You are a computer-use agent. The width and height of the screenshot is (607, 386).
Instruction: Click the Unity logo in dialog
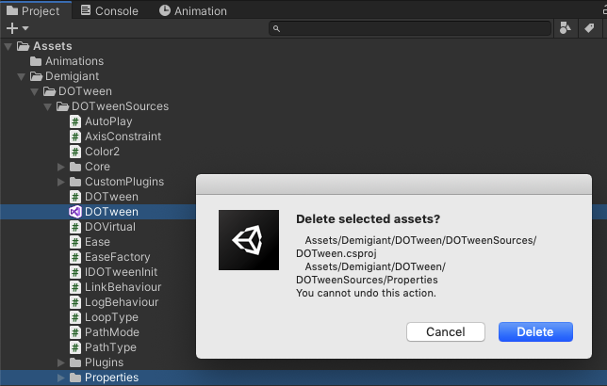pos(249,240)
